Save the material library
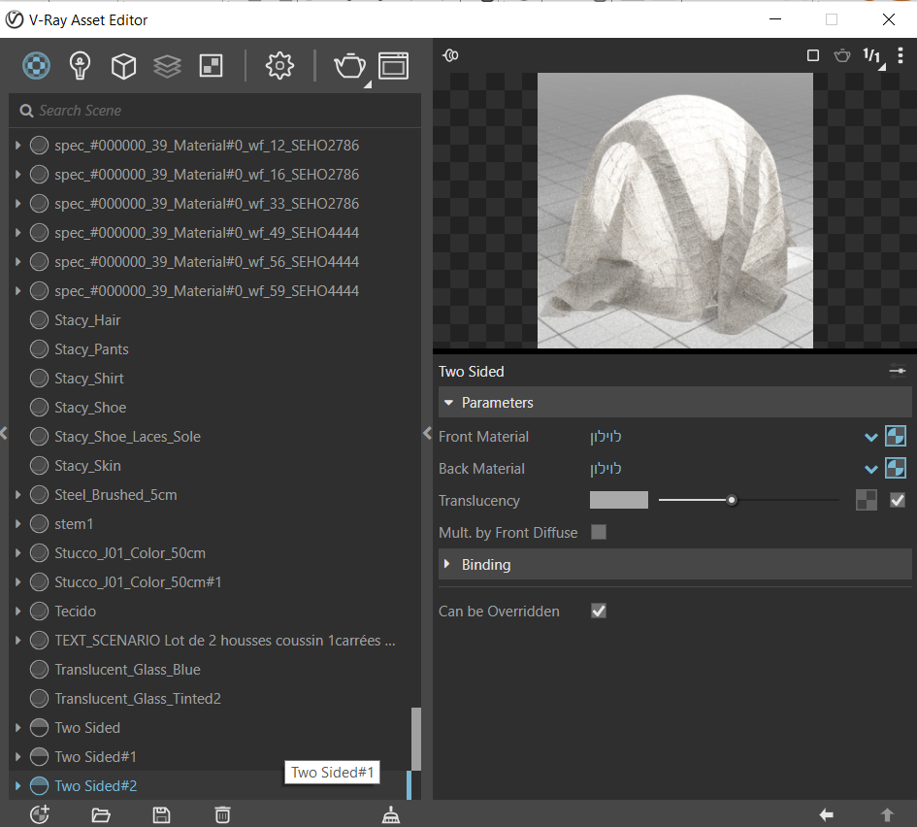917x827 pixels. click(x=161, y=814)
